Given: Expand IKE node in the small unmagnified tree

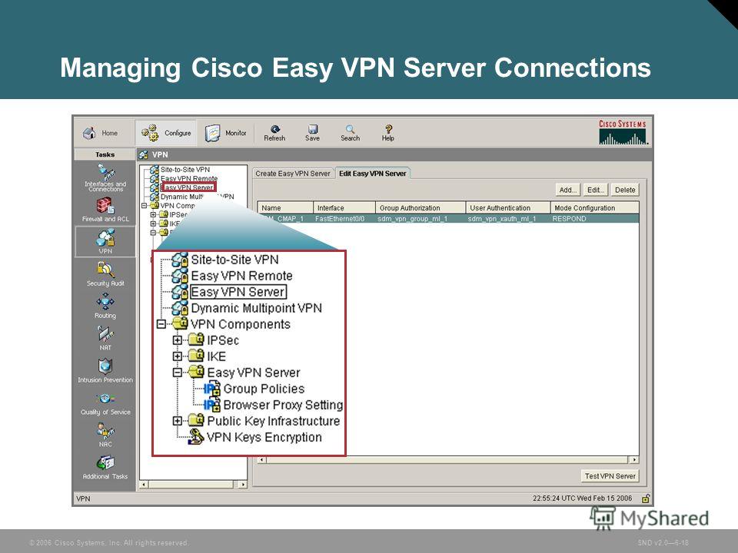Looking at the screenshot, I should tap(153, 224).
